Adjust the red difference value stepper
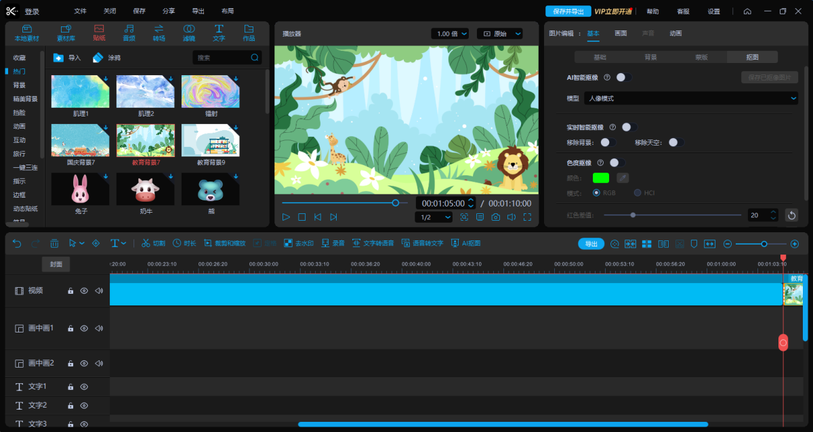This screenshot has height=432, width=813. click(x=774, y=215)
